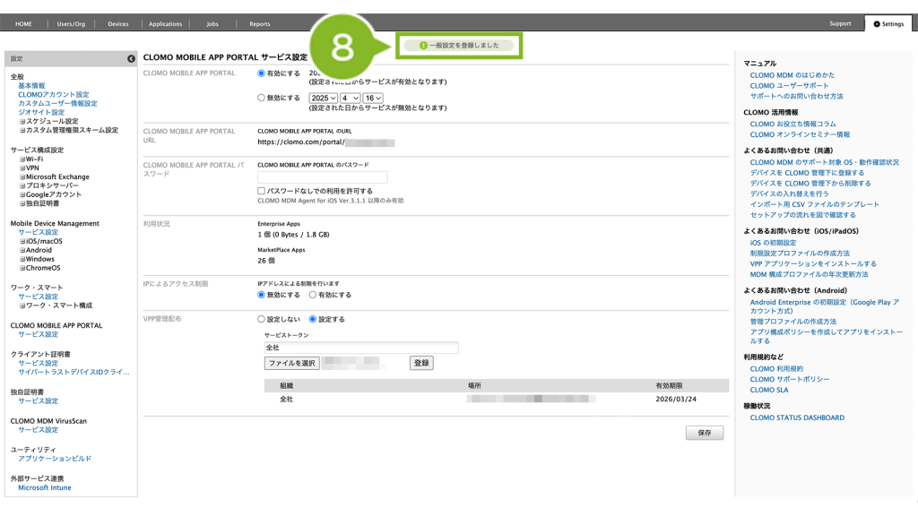Select the 無効にする portal service radio button
Screen dimensions: 918x516
(262, 98)
